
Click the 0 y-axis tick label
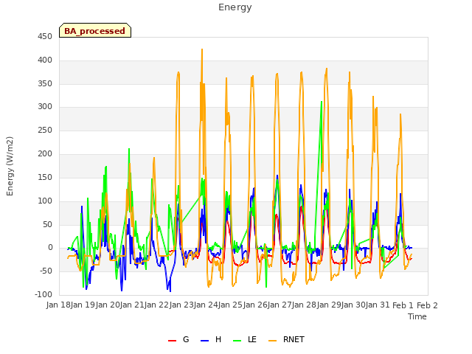(50, 248)
